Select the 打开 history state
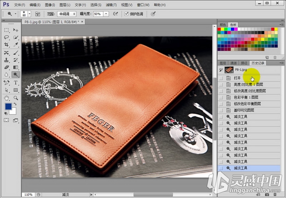286x198 pixels. 249,78
